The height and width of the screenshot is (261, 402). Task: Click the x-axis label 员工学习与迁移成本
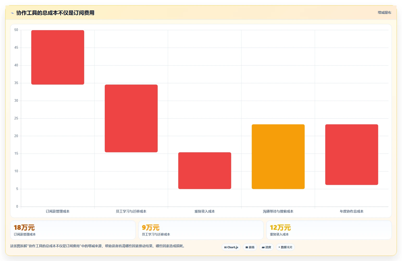tap(131, 211)
